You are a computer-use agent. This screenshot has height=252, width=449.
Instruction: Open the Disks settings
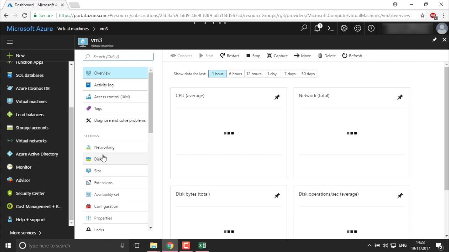[115, 159]
